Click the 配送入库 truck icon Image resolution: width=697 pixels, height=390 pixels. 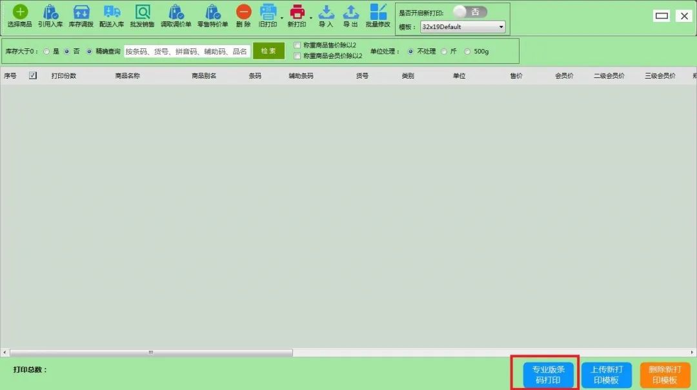[112, 12]
